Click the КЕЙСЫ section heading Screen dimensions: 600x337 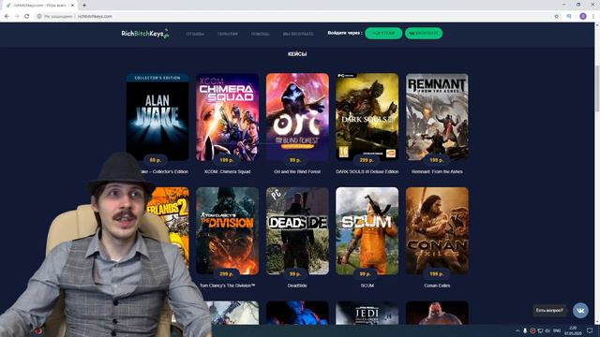(297, 54)
